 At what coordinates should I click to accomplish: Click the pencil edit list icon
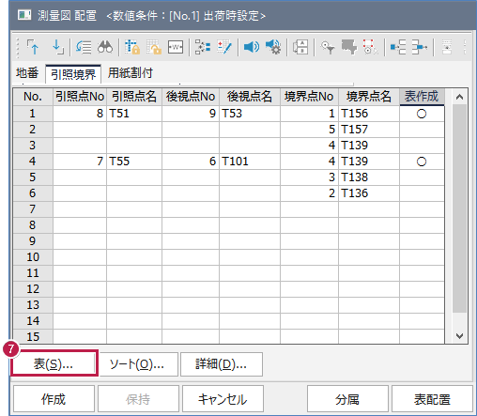pyautogui.click(x=224, y=47)
